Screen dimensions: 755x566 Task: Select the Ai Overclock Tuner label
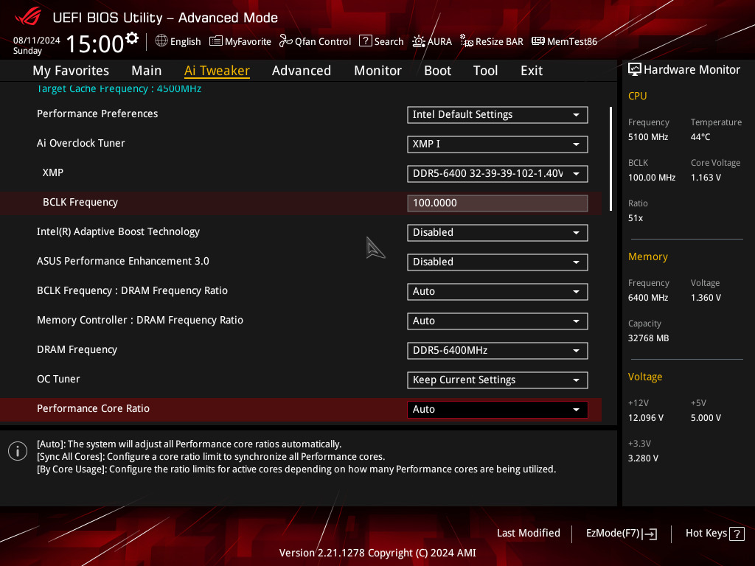click(x=81, y=143)
